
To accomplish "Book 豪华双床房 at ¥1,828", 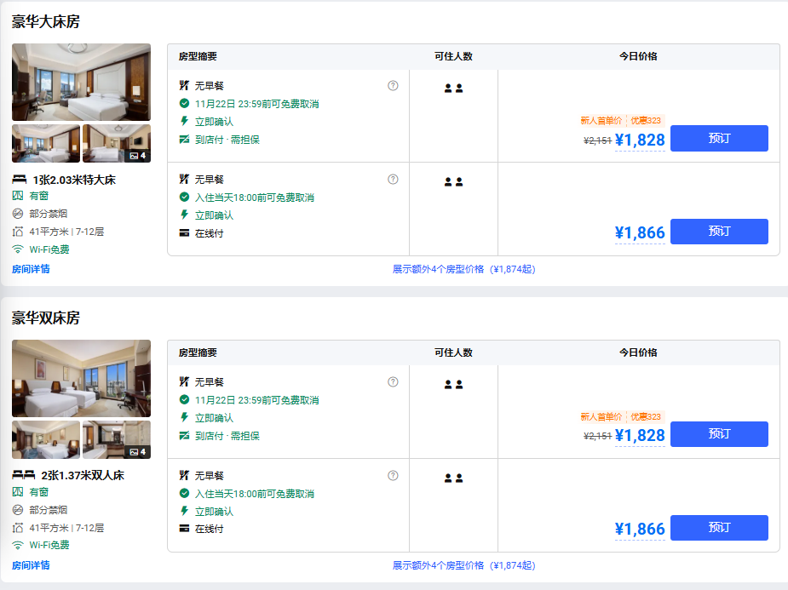I will 719,434.
